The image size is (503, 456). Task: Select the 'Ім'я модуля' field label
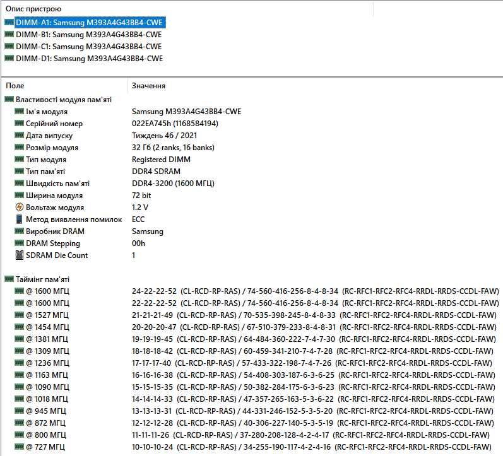coord(47,112)
